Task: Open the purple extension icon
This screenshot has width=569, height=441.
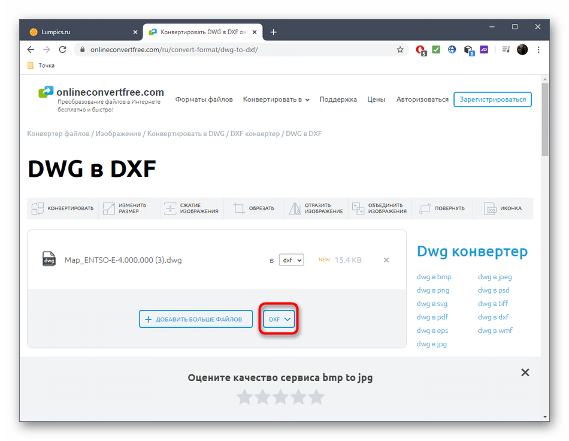Action: (484, 49)
